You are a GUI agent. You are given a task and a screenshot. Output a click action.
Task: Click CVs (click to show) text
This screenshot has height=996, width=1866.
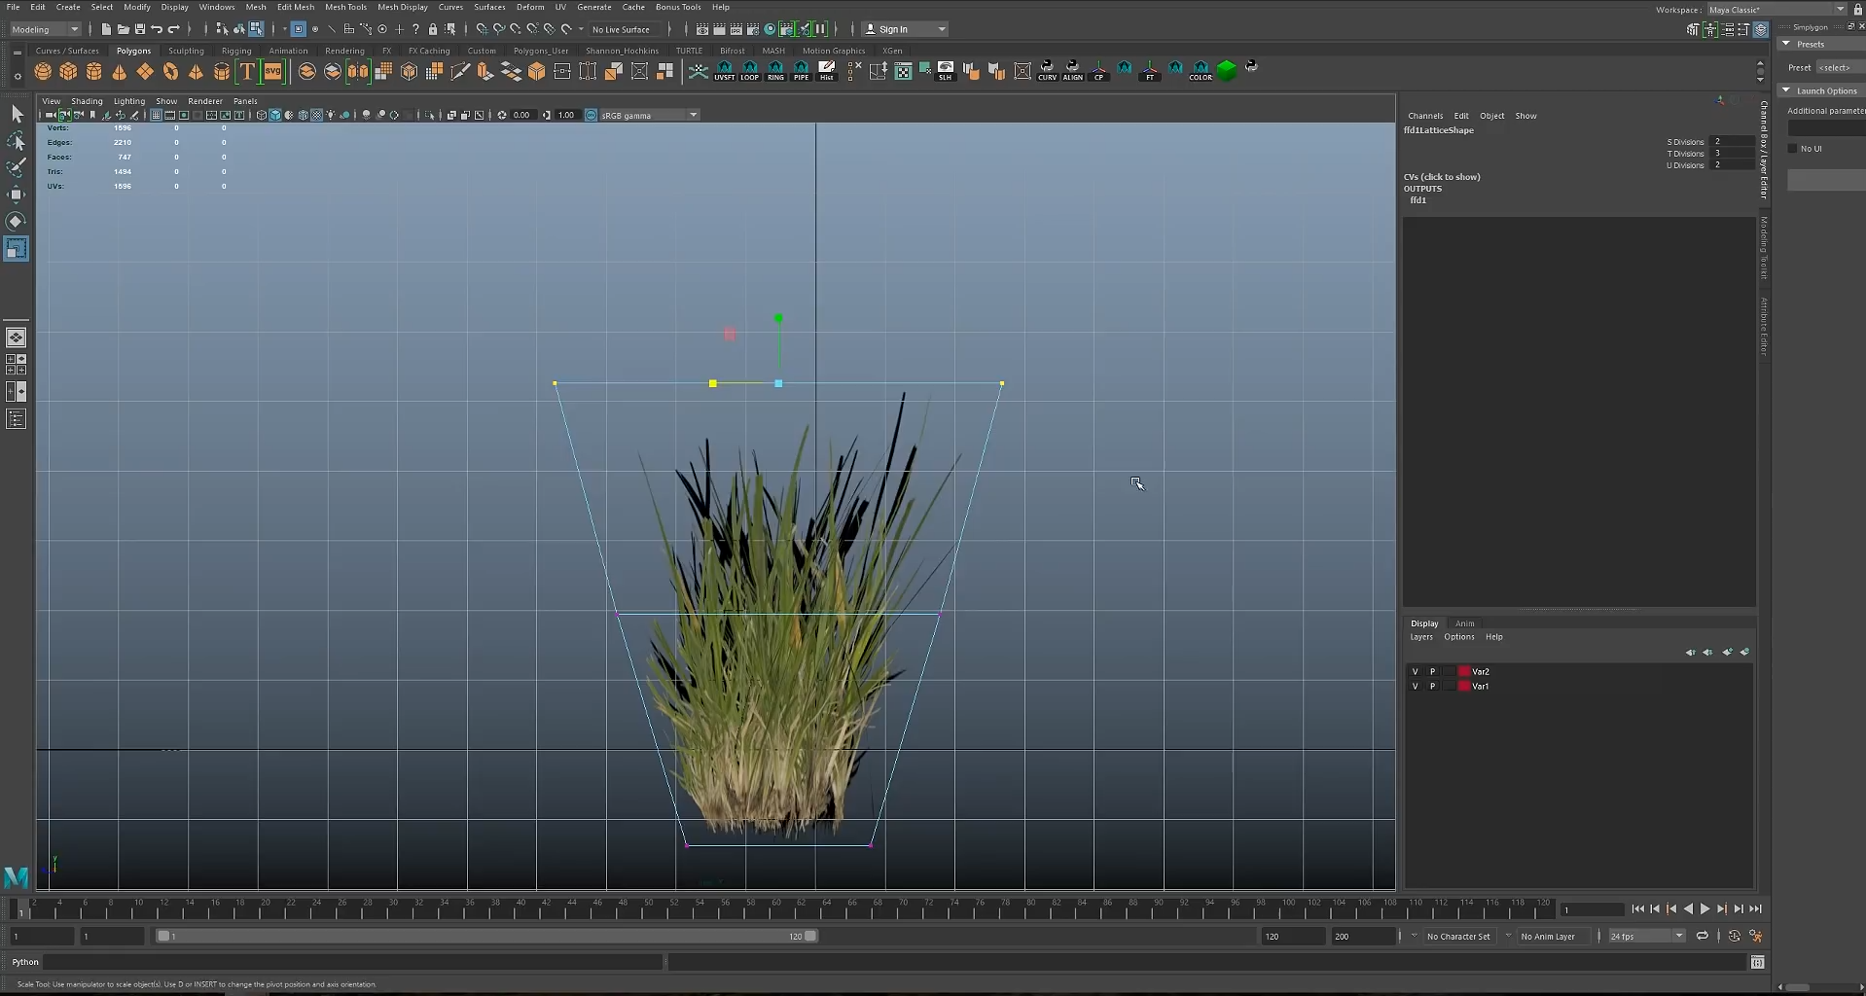tap(1441, 176)
